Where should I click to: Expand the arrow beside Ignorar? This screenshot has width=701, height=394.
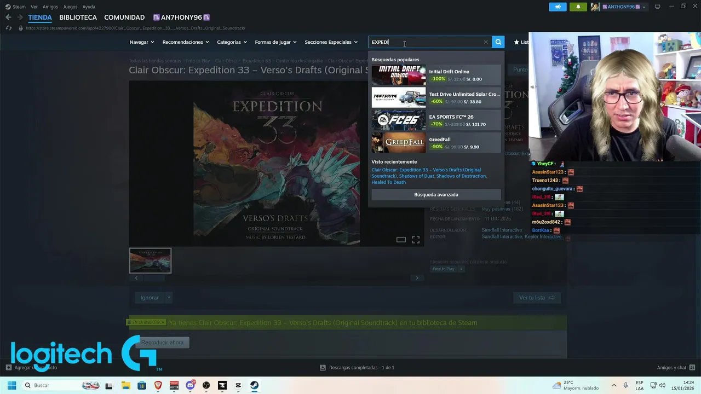169,298
